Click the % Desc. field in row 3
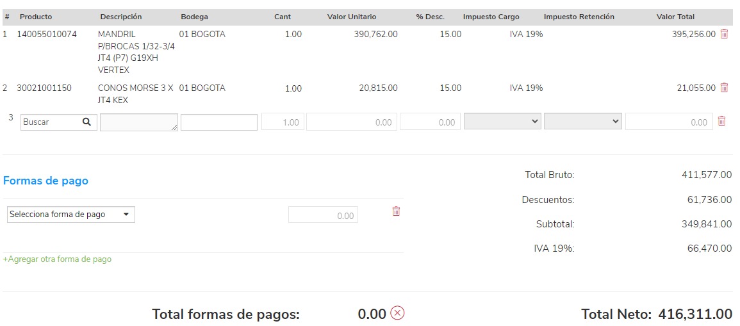Image resolution: width=740 pixels, height=326 pixels. point(430,122)
